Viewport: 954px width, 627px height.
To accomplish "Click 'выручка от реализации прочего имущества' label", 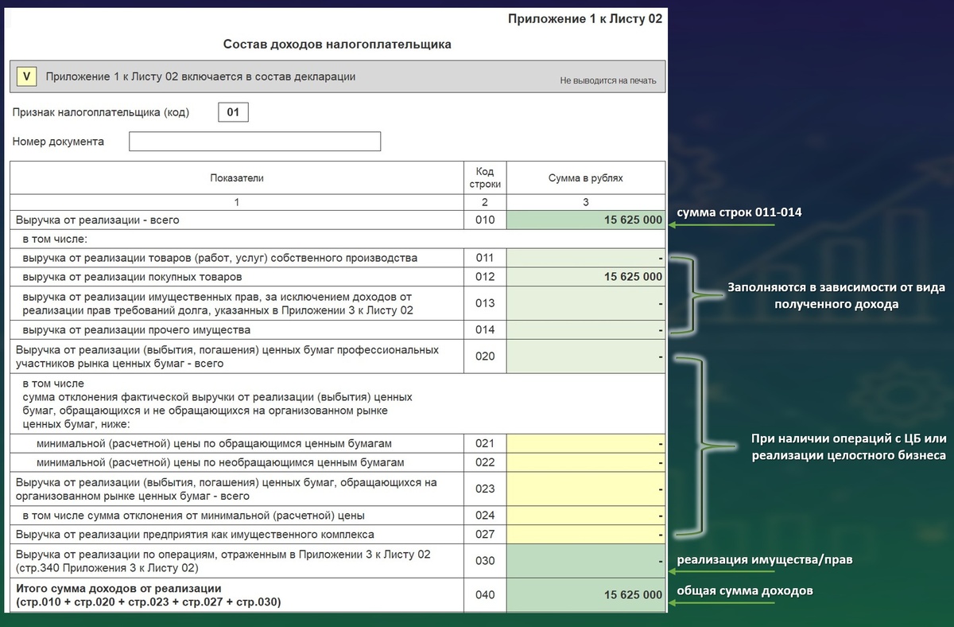I will pos(137,329).
